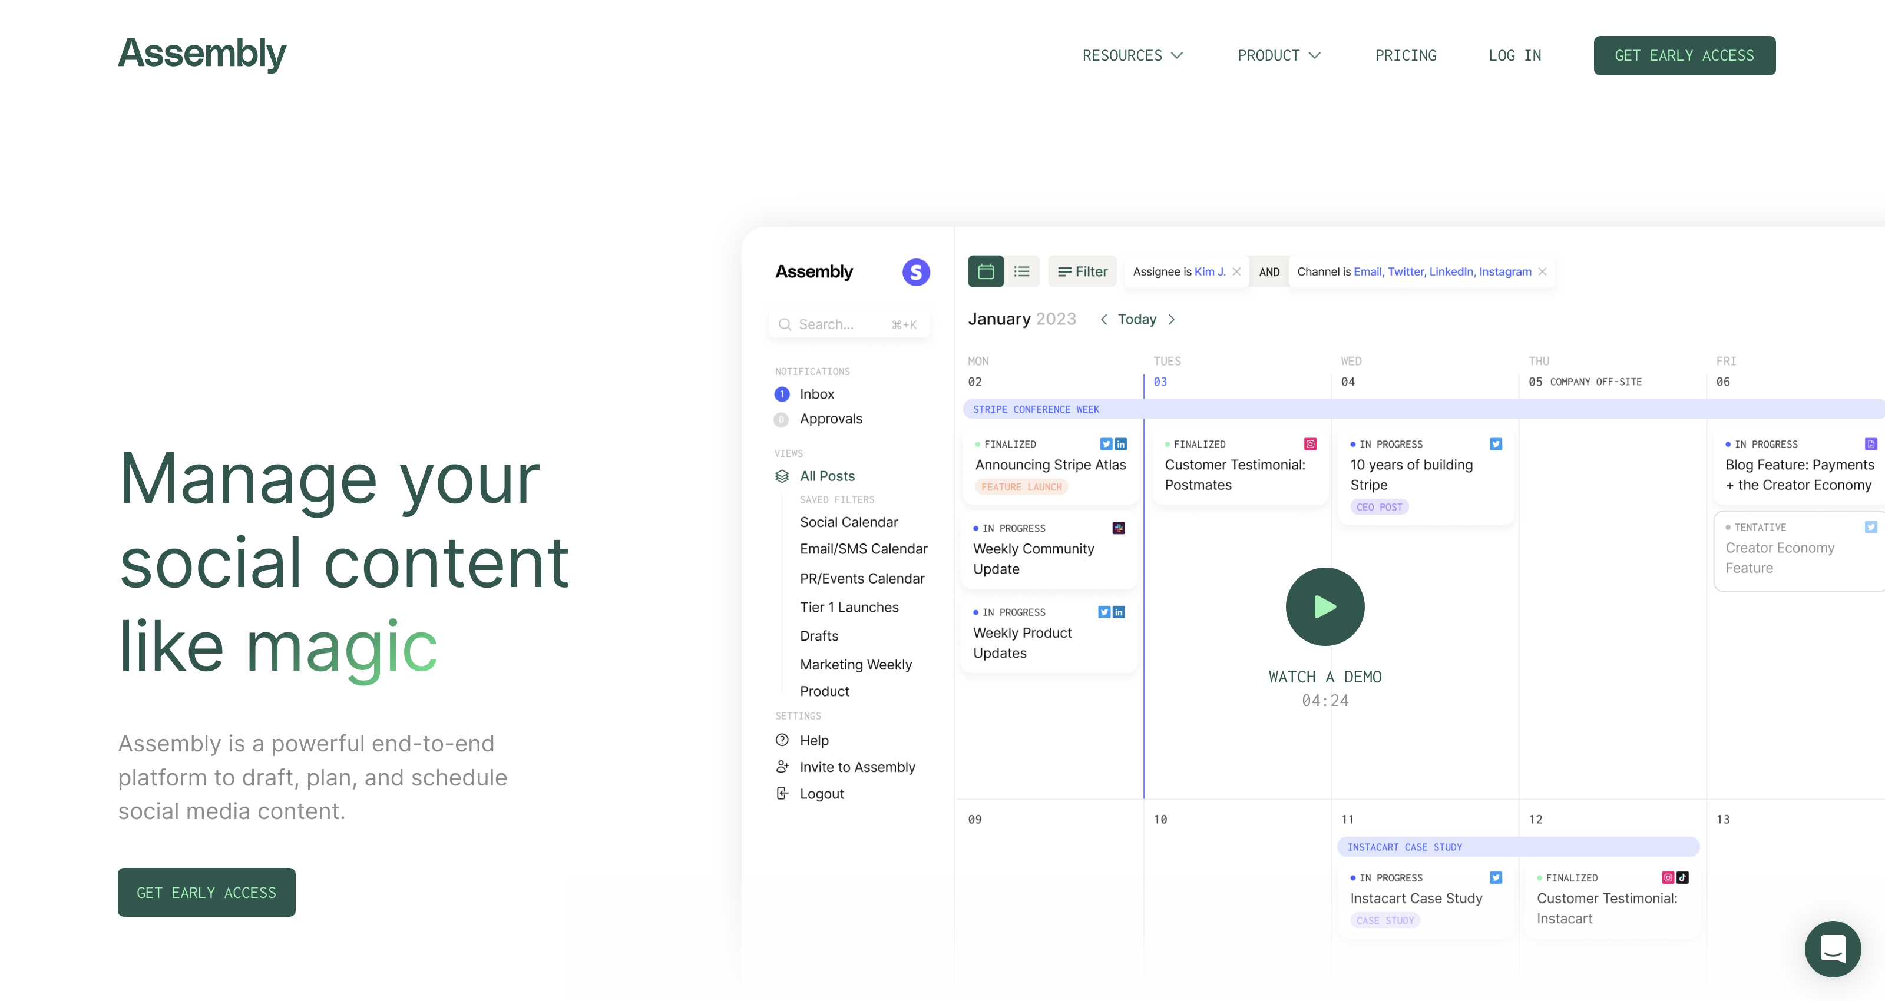Open the Pricing page
This screenshot has width=1885, height=1001.
[1406, 55]
